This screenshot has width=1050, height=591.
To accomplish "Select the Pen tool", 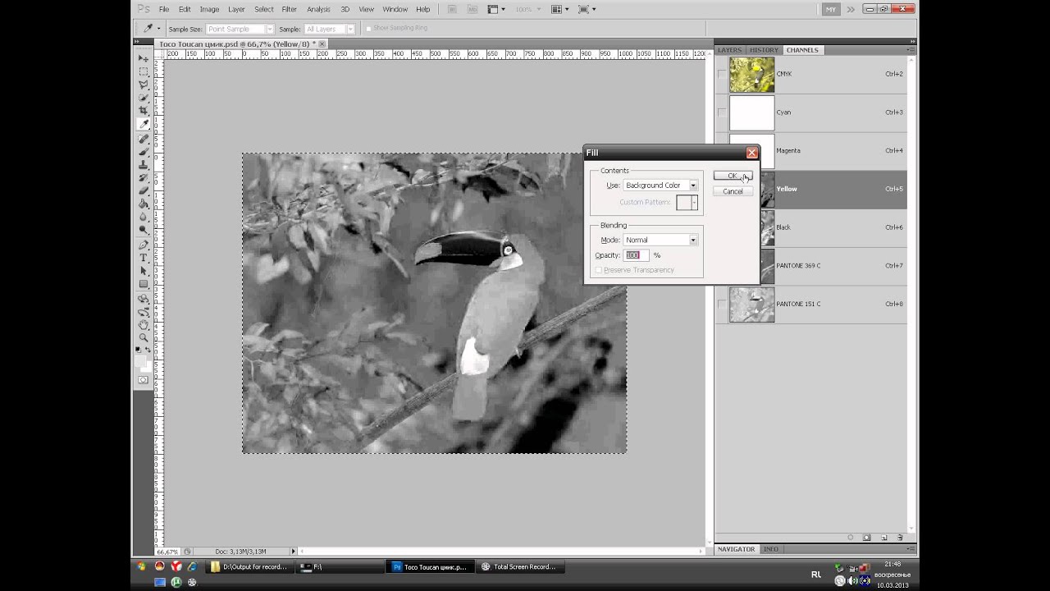I will click(x=144, y=245).
